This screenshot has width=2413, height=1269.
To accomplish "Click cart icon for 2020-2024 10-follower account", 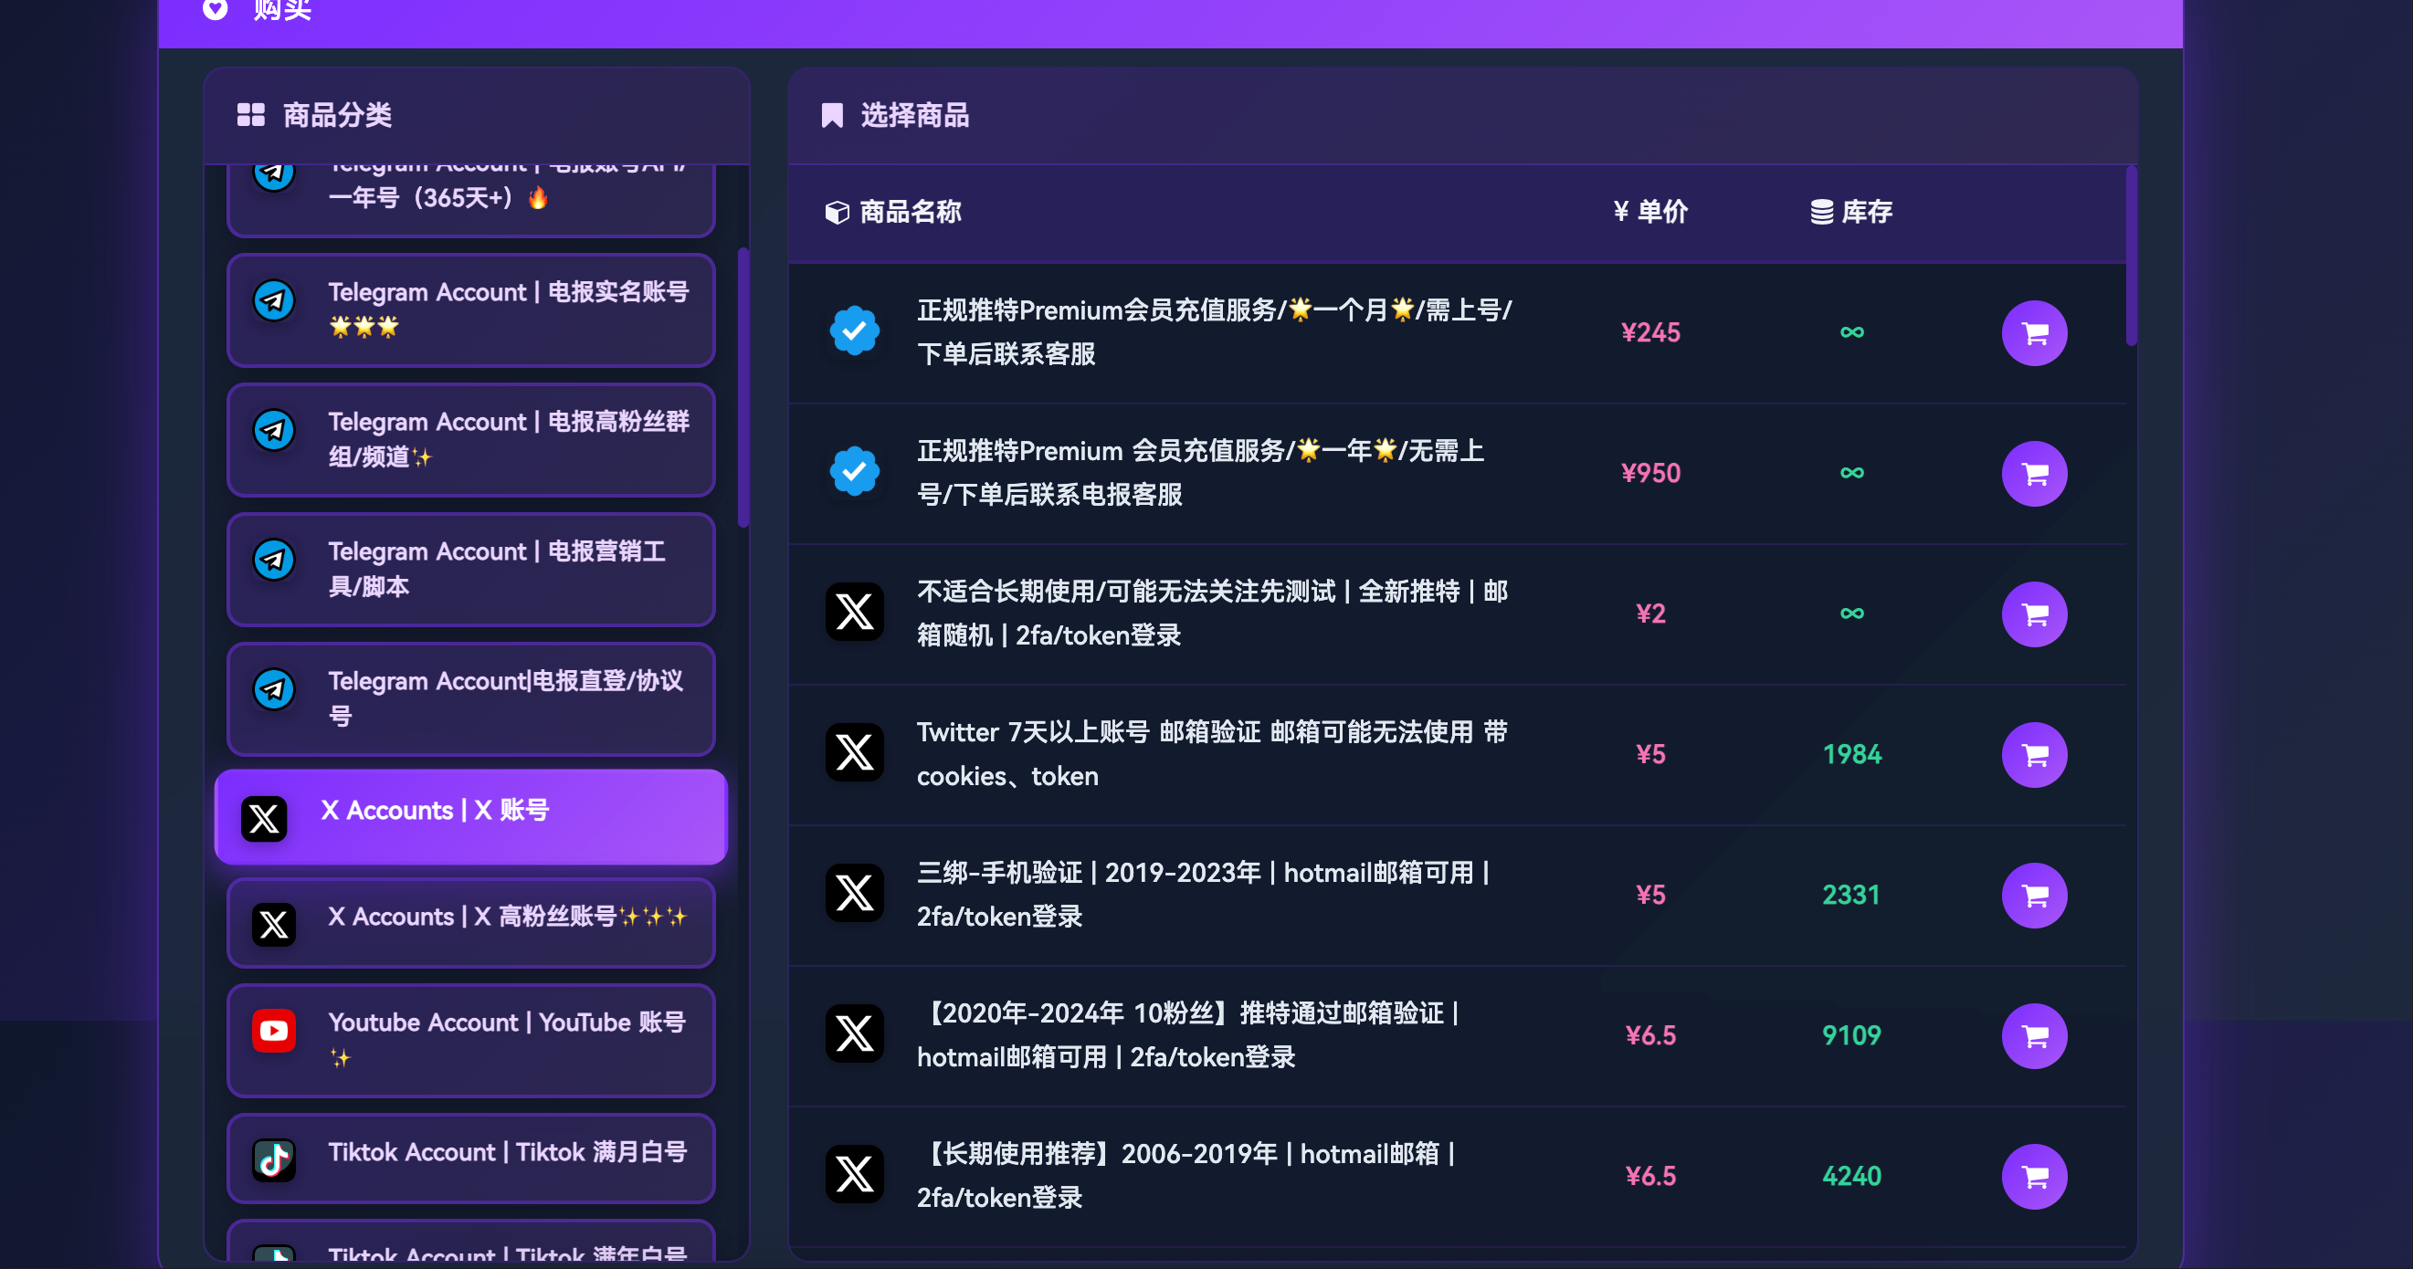I will point(2034,1036).
